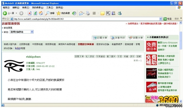Open the 我的最愛 menu

point(38,8)
